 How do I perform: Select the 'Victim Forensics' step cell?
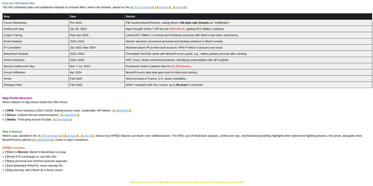pyautogui.click(x=35, y=60)
